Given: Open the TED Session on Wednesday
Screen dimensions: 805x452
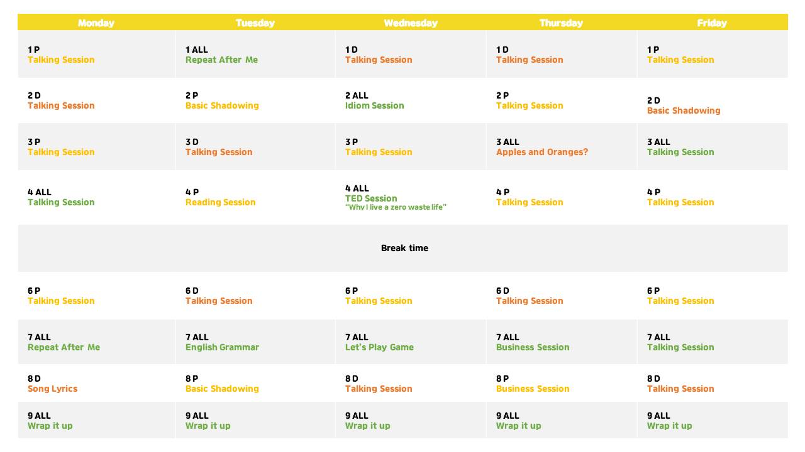Looking at the screenshot, I should [x=371, y=198].
